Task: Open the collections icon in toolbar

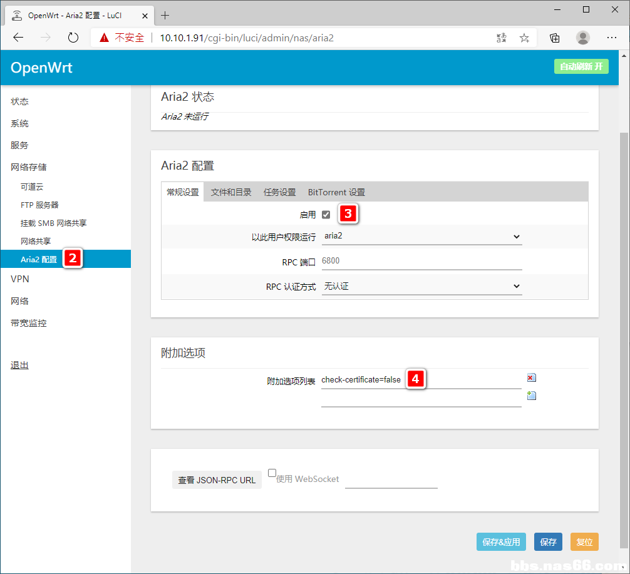Action: [554, 38]
